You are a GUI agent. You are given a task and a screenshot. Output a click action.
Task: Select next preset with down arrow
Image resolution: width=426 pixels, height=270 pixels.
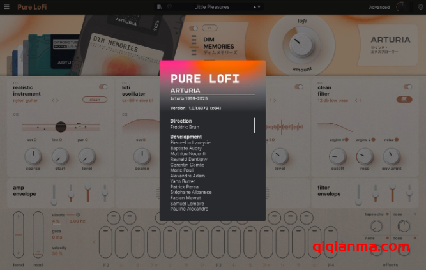pos(259,7)
